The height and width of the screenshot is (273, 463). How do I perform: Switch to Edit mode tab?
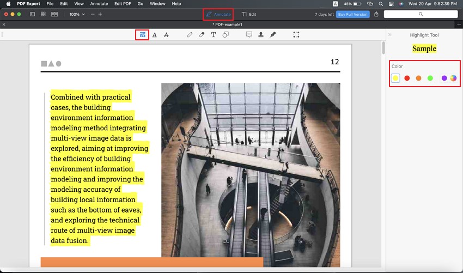[249, 14]
